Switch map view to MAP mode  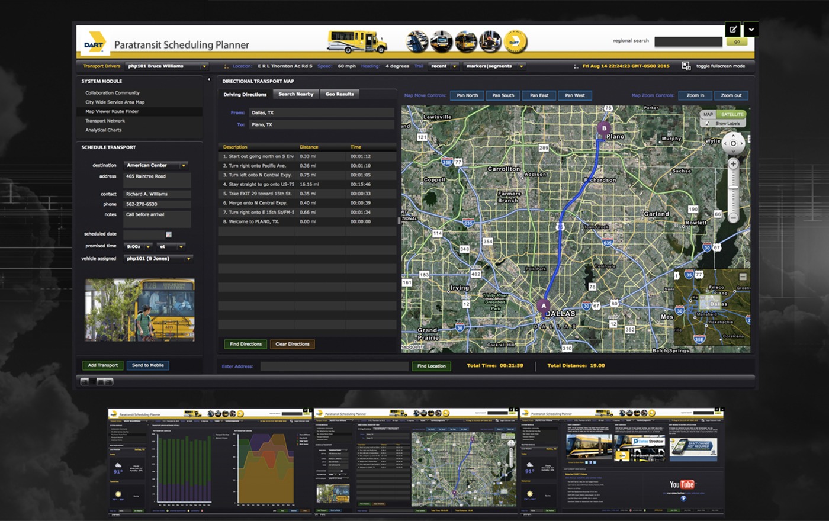point(708,114)
